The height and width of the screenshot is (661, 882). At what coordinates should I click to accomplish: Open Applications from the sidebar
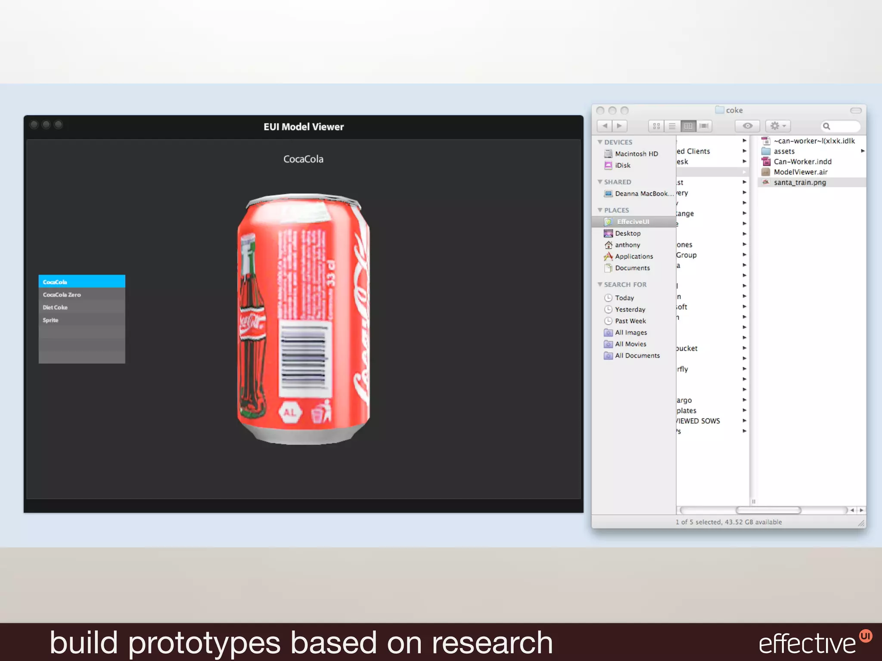coord(634,256)
